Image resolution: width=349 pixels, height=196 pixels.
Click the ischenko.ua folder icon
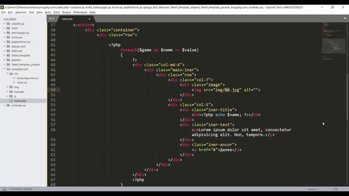[x=8, y=105]
